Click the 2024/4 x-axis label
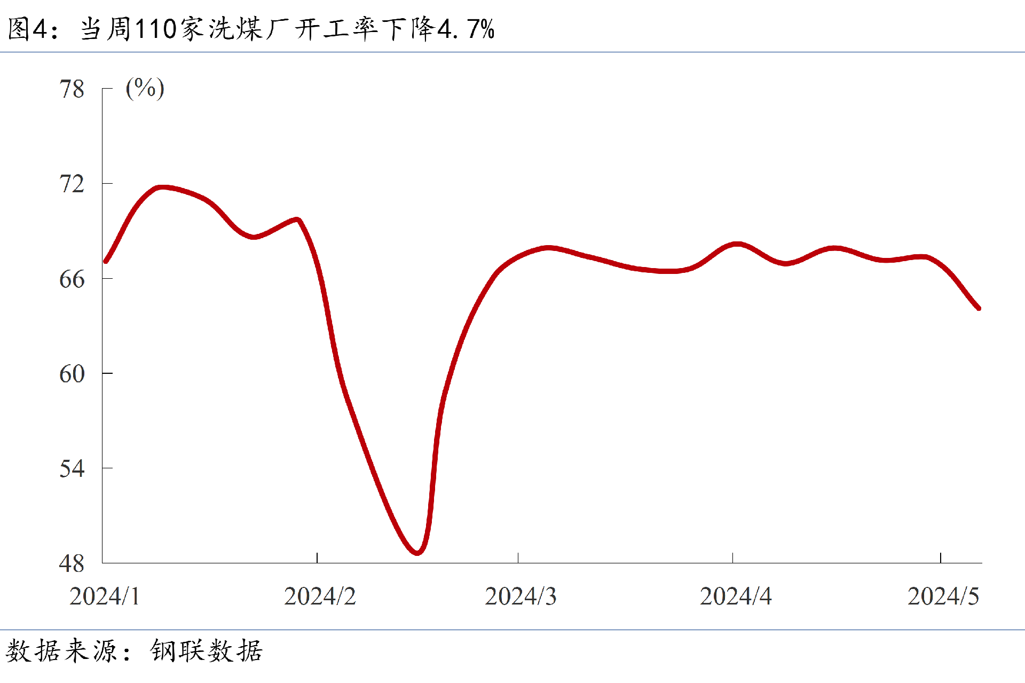The width and height of the screenshot is (1025, 683). 736,596
